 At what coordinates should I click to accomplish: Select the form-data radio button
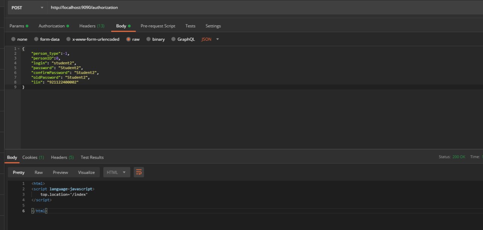pyautogui.click(x=37, y=39)
